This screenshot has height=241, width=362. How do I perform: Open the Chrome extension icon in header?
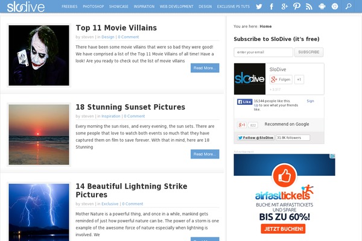coord(335,7)
